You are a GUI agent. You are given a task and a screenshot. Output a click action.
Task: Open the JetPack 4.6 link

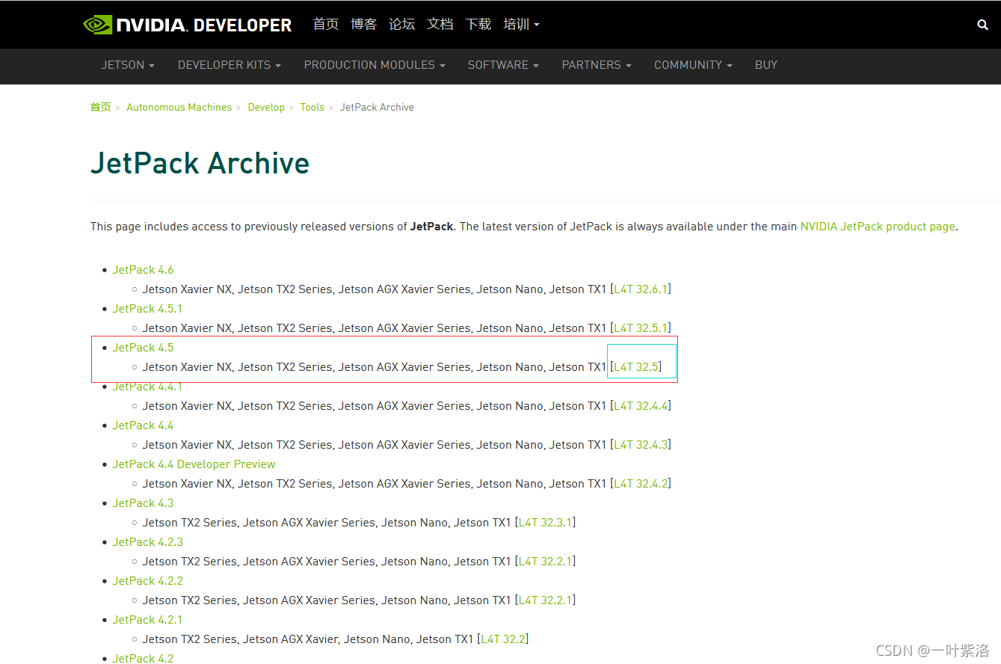point(143,270)
